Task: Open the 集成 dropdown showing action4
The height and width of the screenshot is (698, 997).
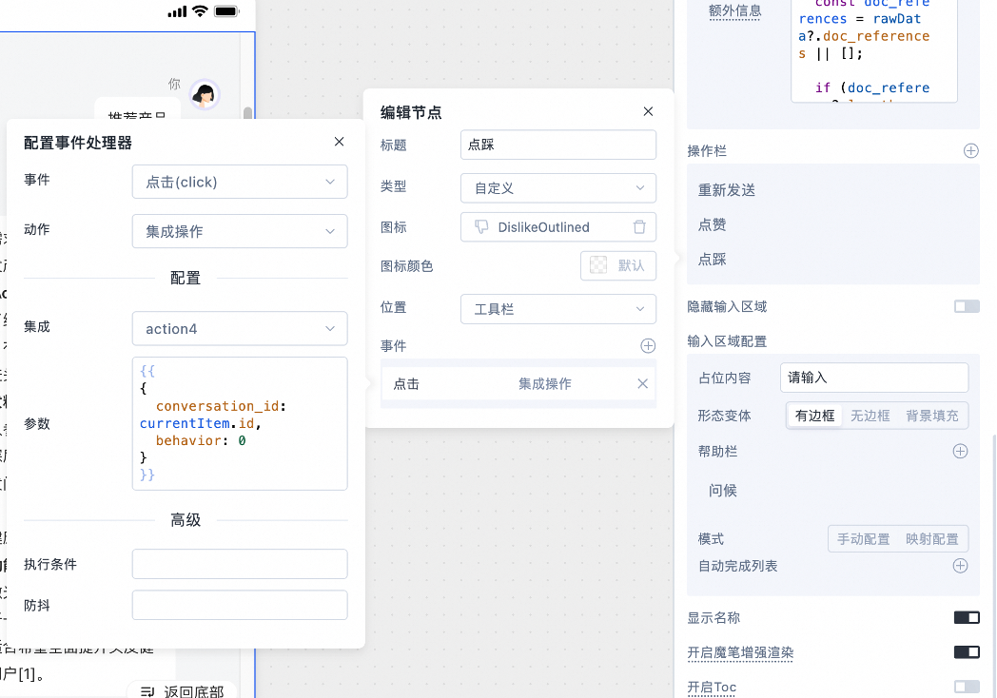Action: coord(240,329)
